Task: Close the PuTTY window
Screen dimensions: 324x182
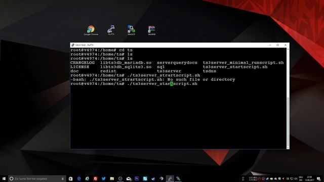Action: (x=286, y=45)
